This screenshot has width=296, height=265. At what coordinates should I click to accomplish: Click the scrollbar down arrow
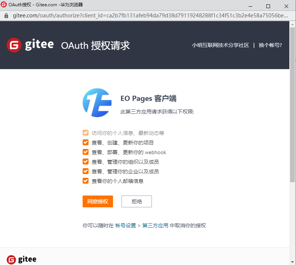pyautogui.click(x=292, y=262)
